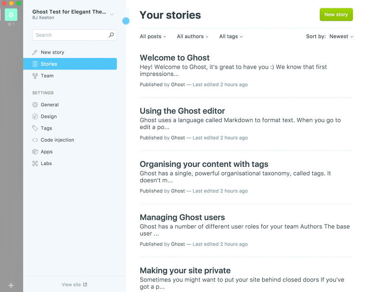Click the Stories list icon in sidebar
This screenshot has width=365, height=292.
point(36,64)
